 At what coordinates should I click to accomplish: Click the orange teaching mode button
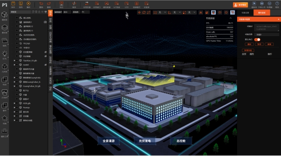point(240,5)
